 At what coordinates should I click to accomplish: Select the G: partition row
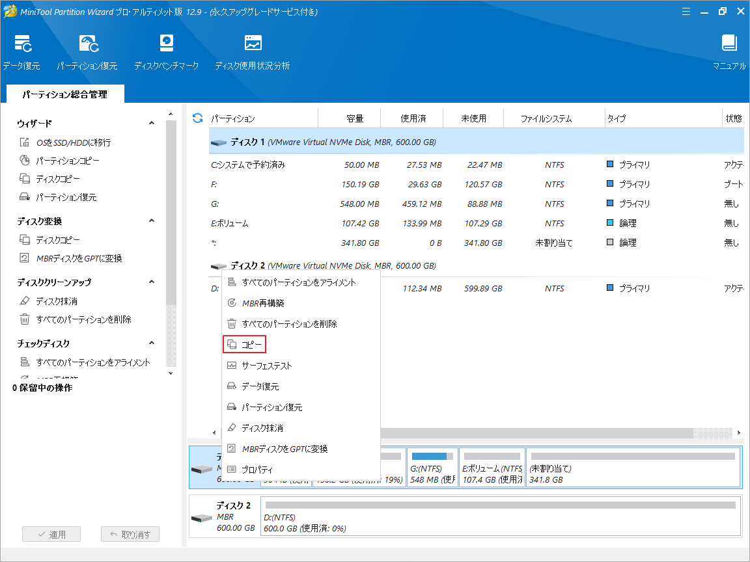(x=477, y=204)
